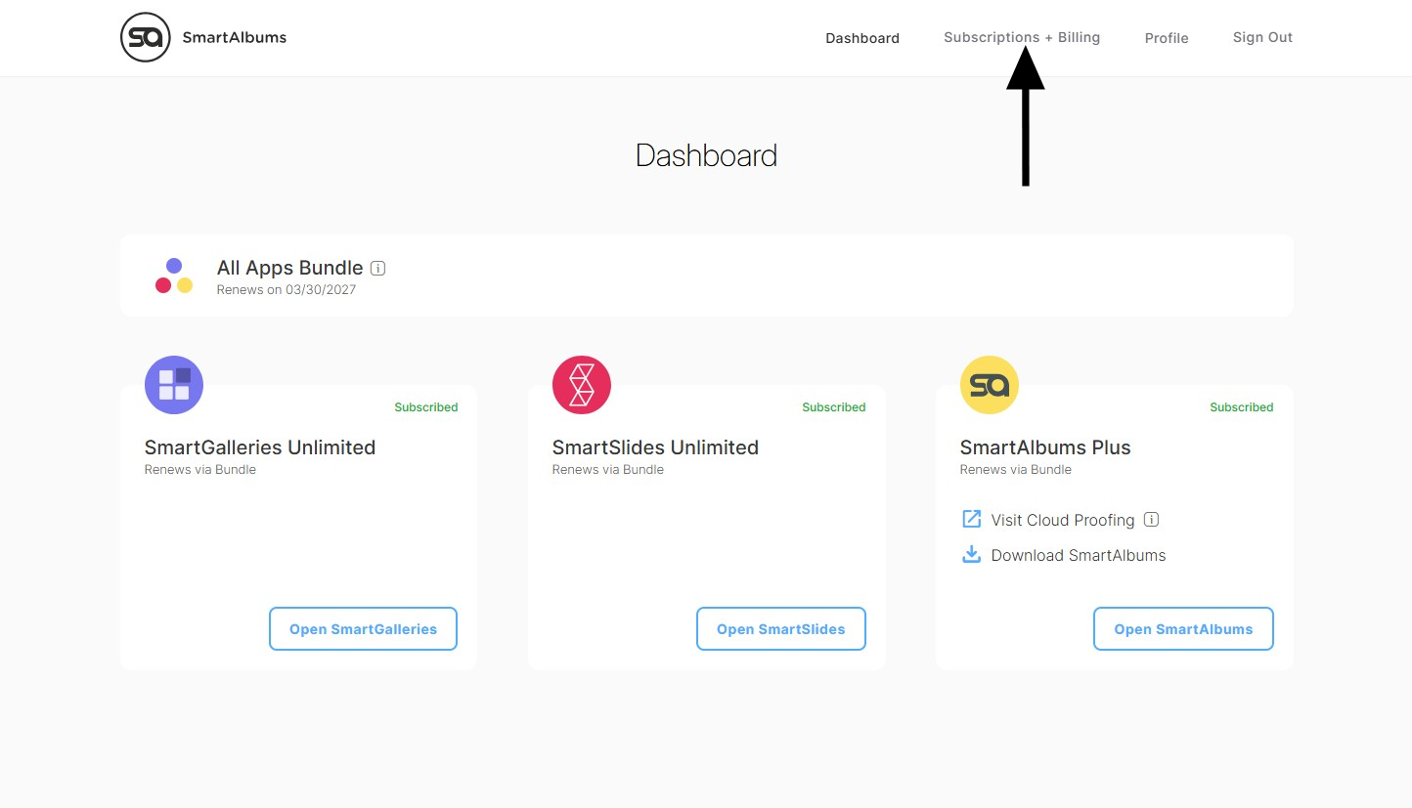Click the purple SmartGalleries app icon

(x=174, y=385)
